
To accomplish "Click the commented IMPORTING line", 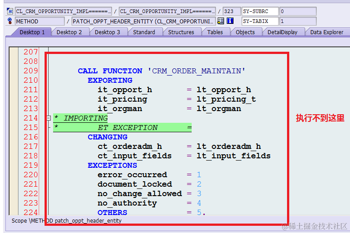I will coord(81,118).
